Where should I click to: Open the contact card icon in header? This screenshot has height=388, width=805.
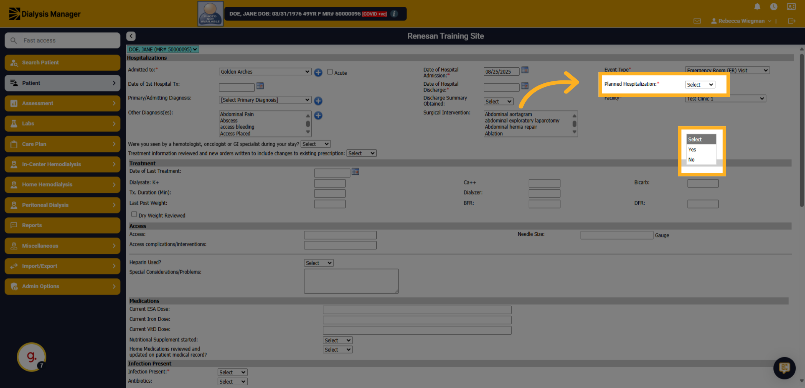point(791,7)
